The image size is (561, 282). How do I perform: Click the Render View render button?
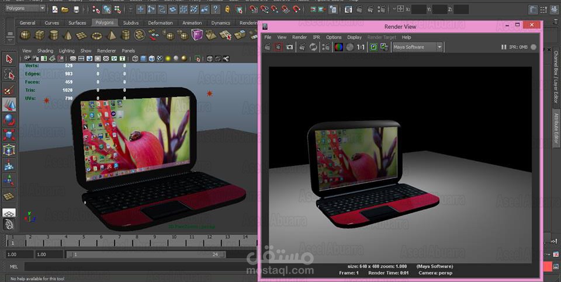(267, 47)
